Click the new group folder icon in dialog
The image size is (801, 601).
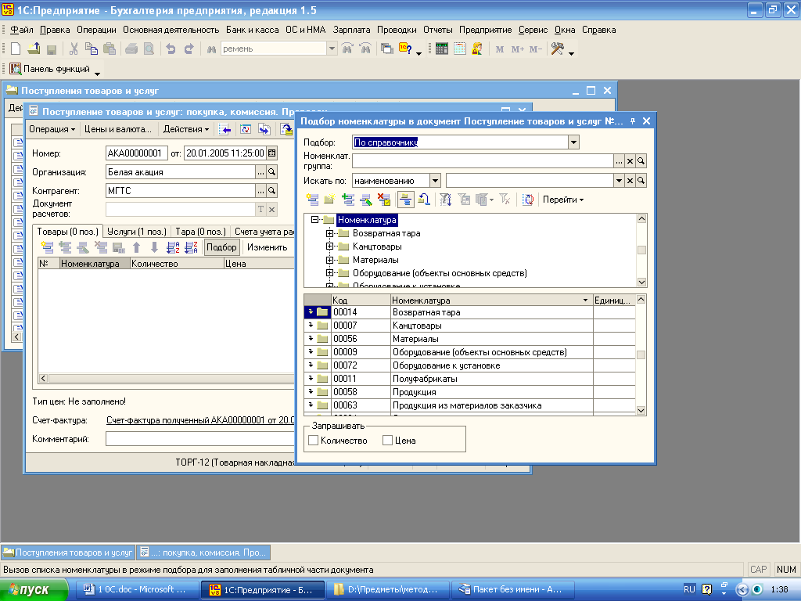(x=329, y=200)
